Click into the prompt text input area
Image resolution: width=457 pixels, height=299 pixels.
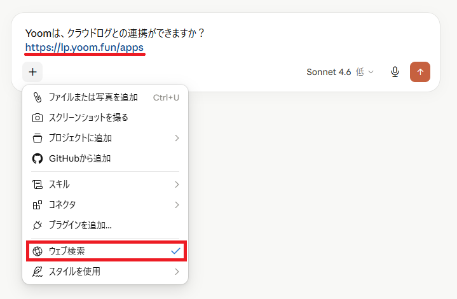(x=226, y=39)
